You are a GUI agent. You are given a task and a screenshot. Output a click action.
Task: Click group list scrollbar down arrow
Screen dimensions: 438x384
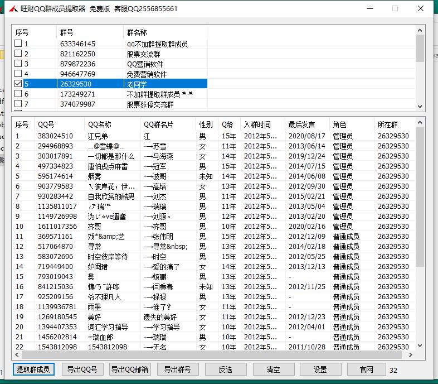[x=420, y=107]
